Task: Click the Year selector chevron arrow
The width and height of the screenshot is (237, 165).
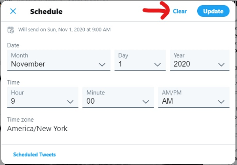Action: click(x=221, y=65)
